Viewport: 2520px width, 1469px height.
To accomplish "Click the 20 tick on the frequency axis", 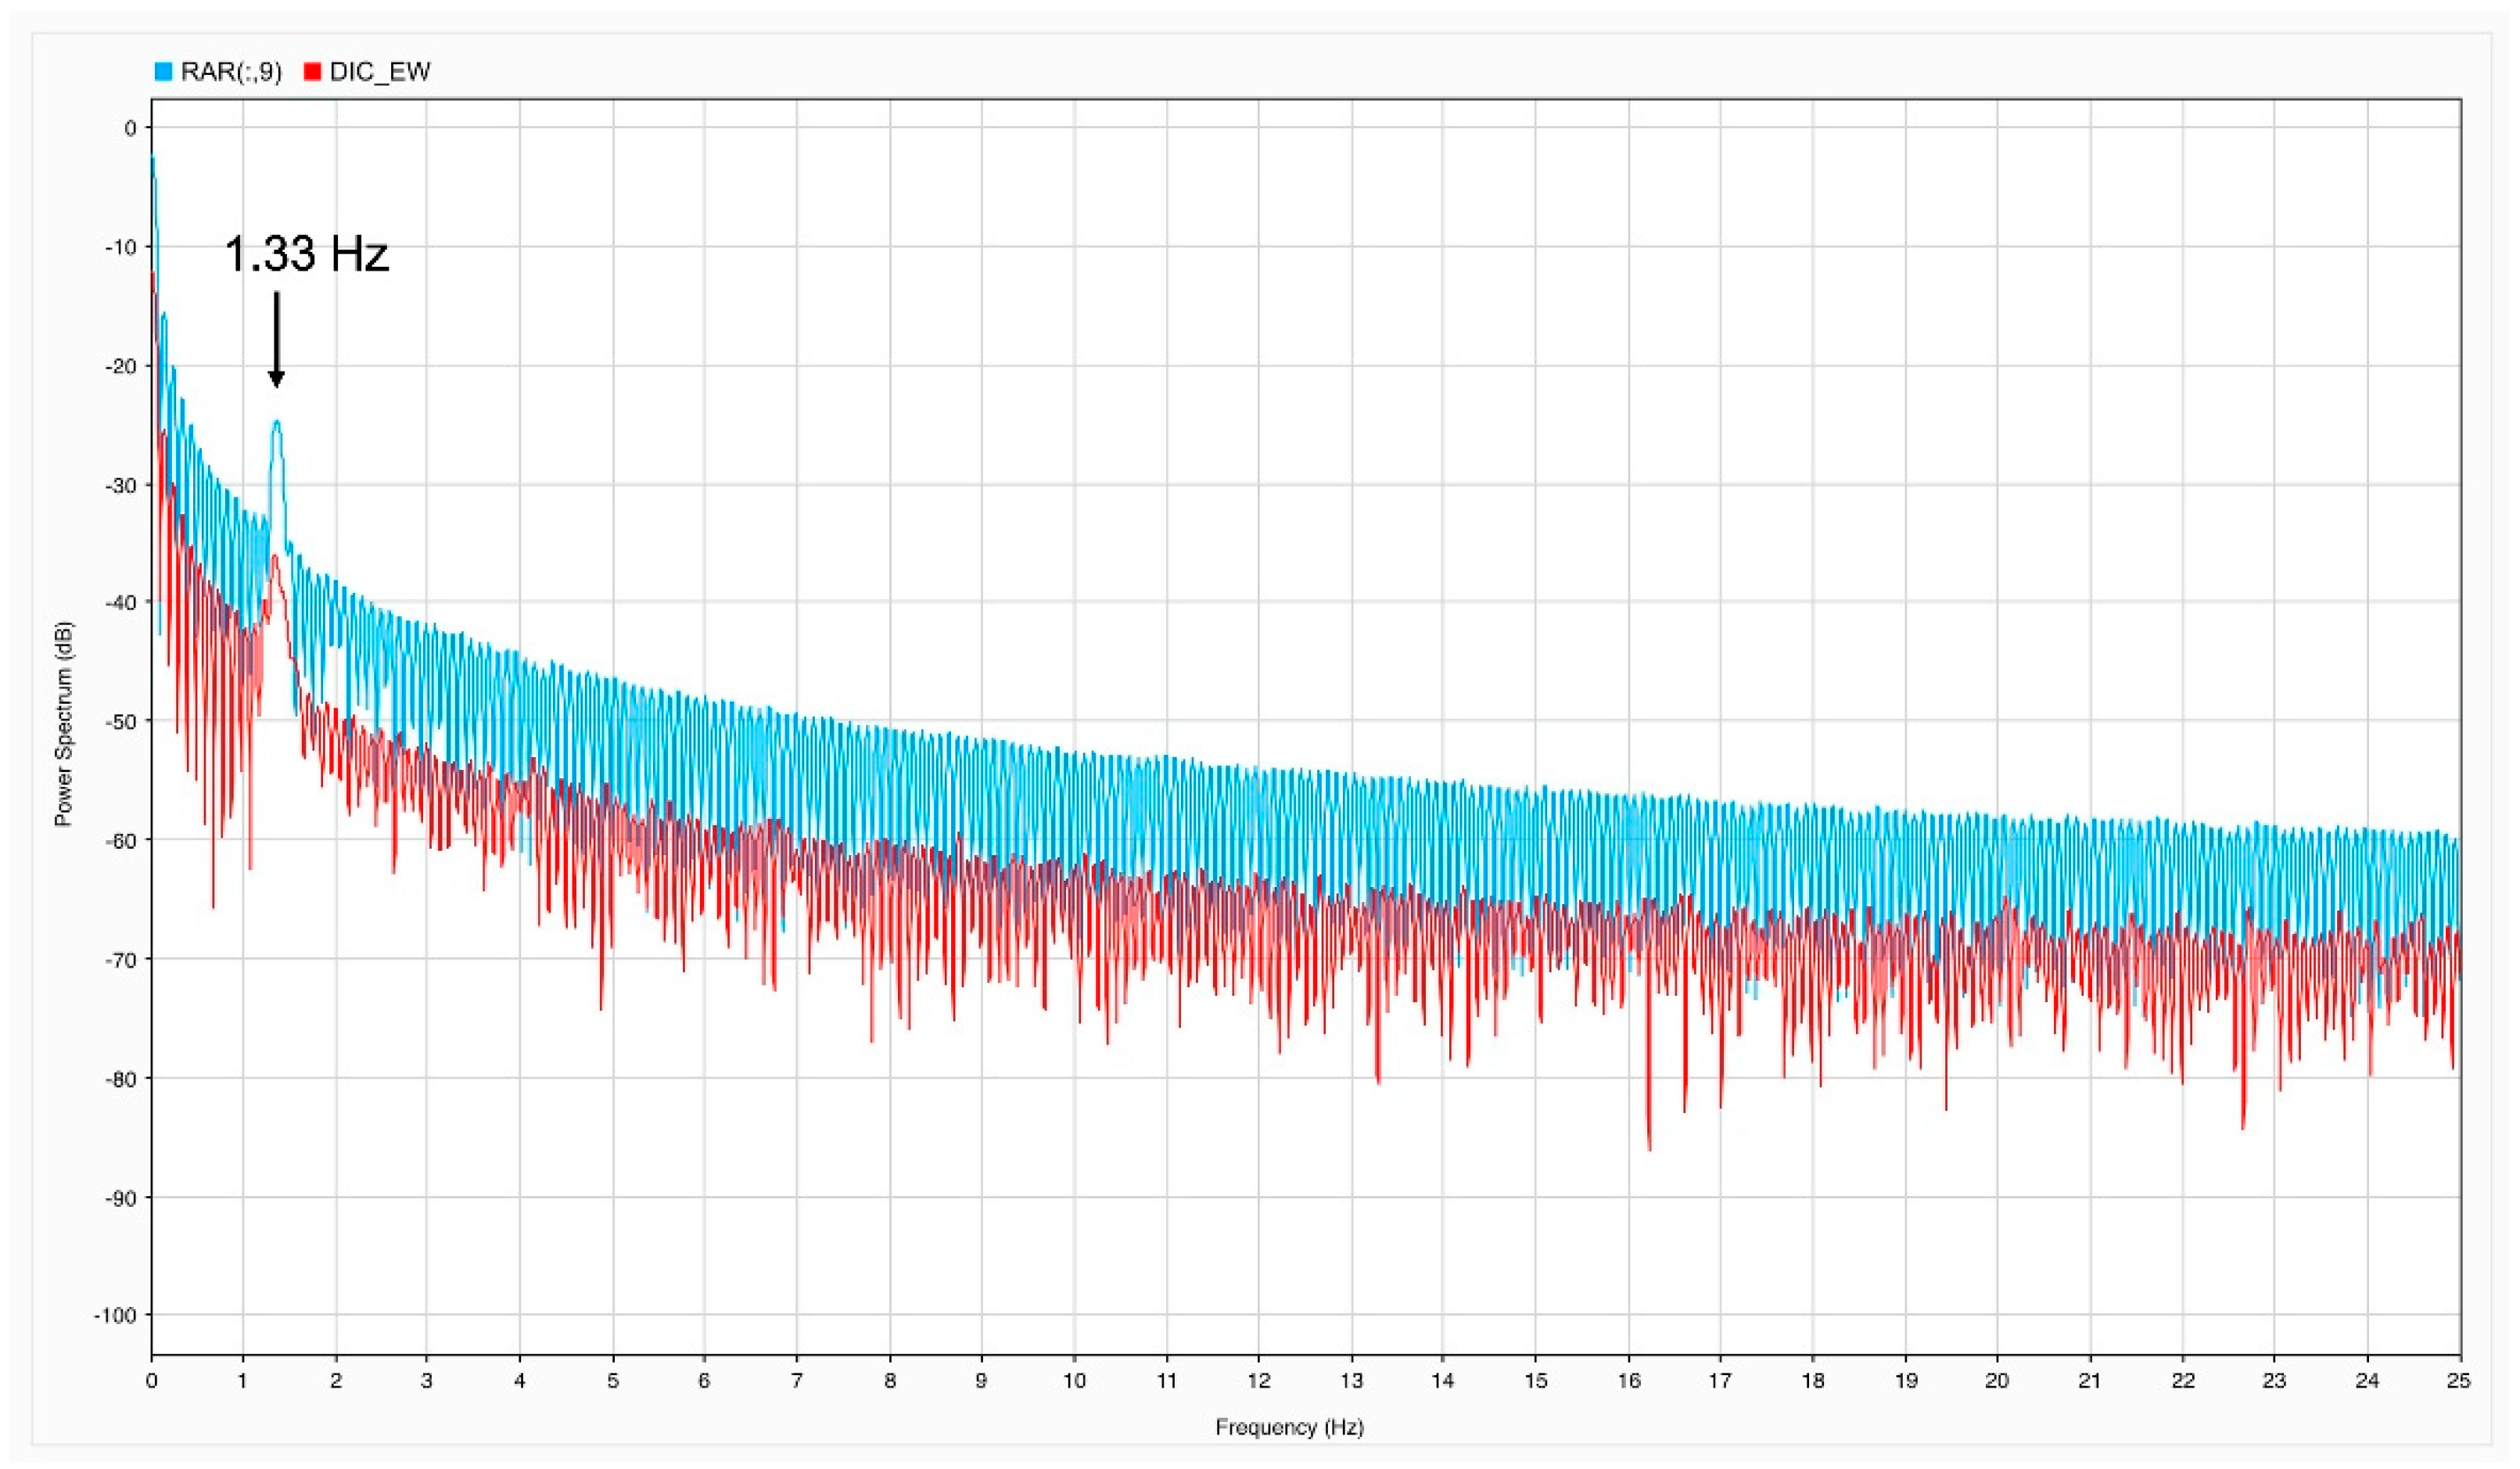I will point(1997,1381).
